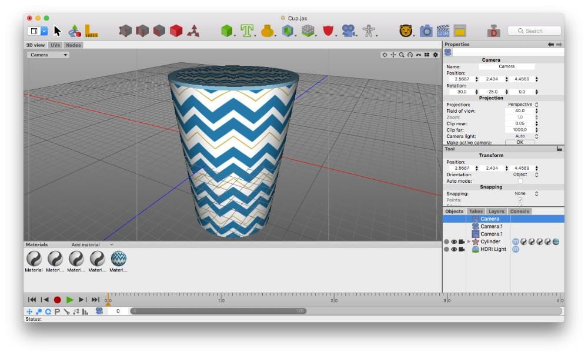This screenshot has width=588, height=356.
Task: Click the blue camera snapshot render icon
Action: (426, 31)
